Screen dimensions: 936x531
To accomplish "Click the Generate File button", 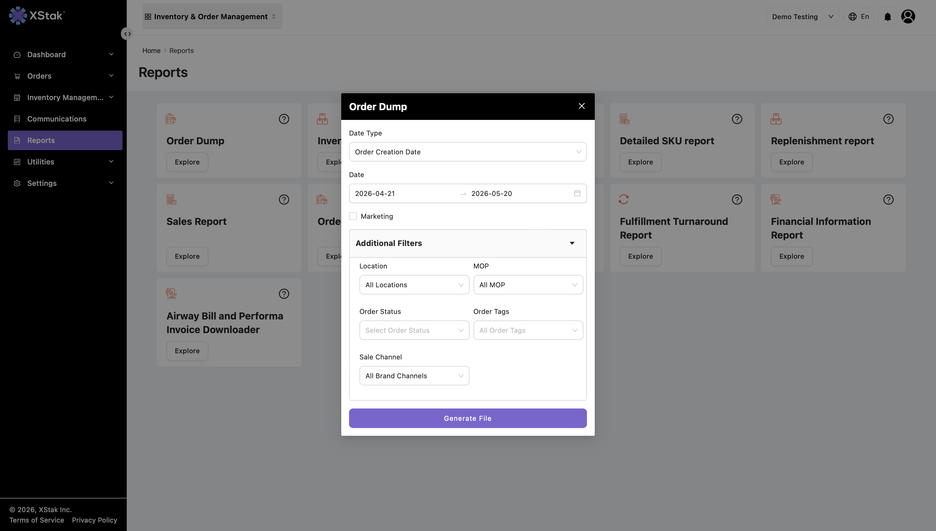I will point(467,418).
